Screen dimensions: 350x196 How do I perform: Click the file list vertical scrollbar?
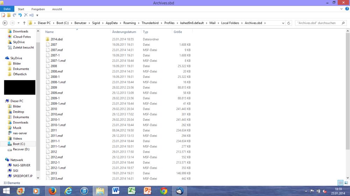pyautogui.click(x=348, y=92)
